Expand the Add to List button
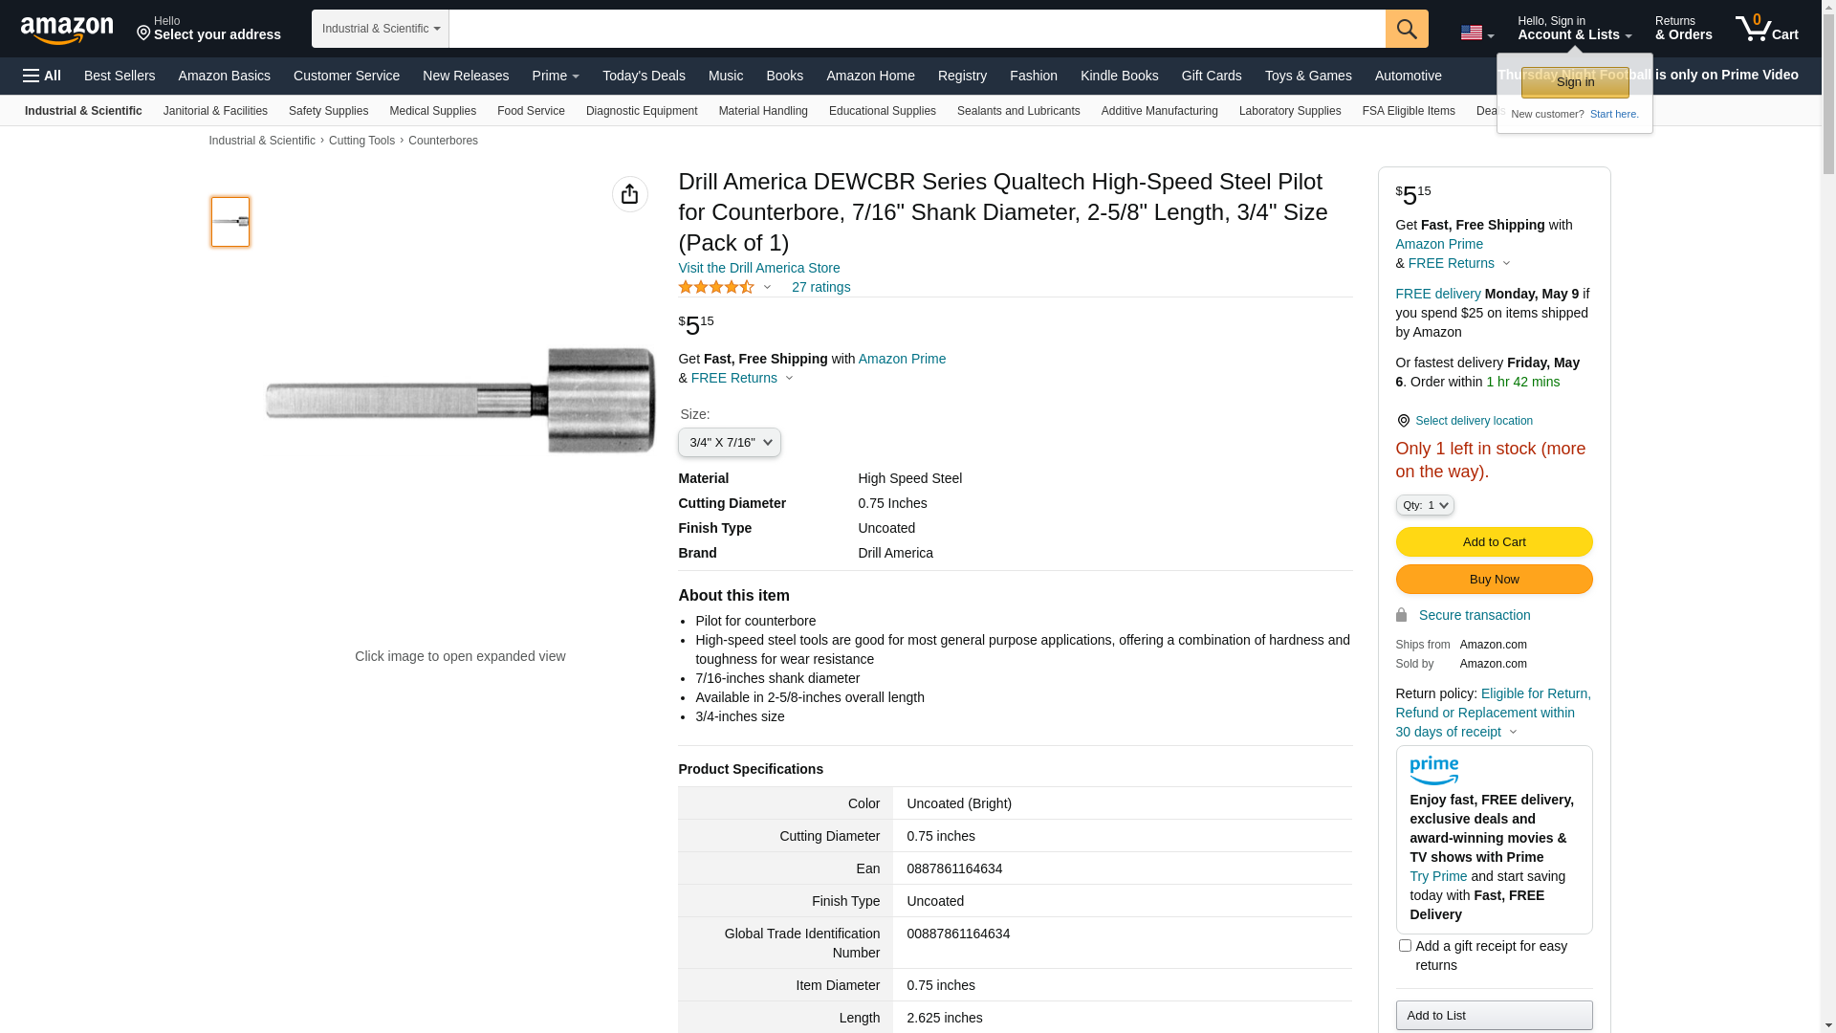The height and width of the screenshot is (1033, 1836). click(x=1494, y=1015)
